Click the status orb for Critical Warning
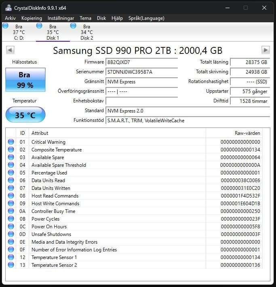 point(11,142)
